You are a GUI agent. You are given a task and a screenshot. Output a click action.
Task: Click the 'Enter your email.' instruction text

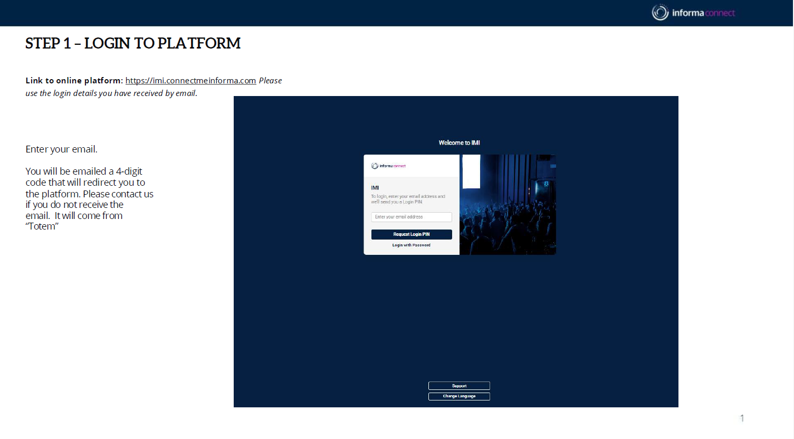click(61, 149)
